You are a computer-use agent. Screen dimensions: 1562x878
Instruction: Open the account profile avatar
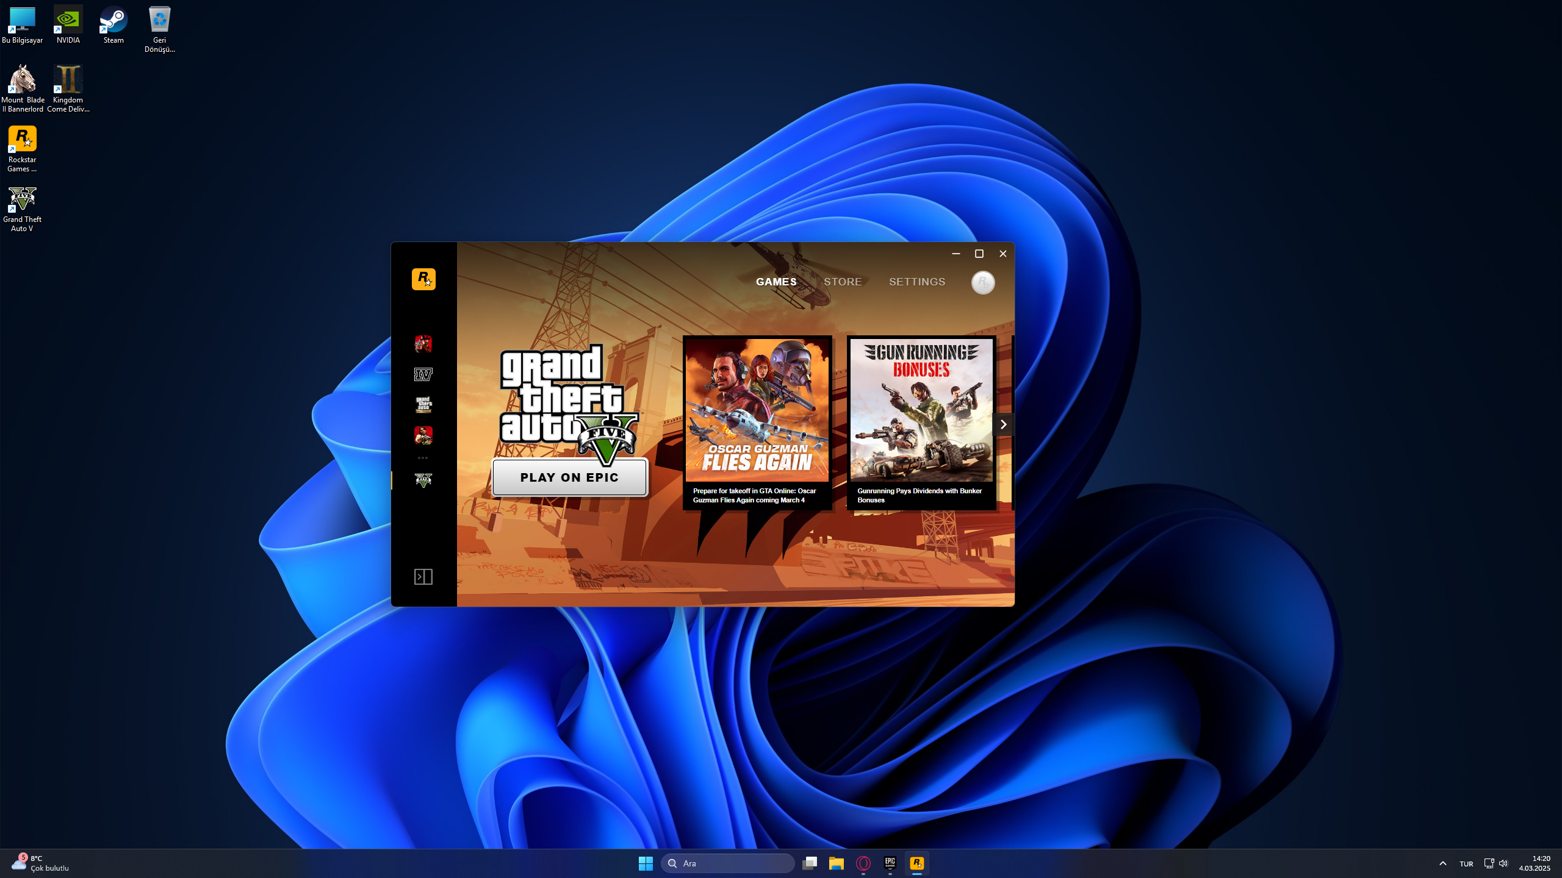[x=983, y=282]
